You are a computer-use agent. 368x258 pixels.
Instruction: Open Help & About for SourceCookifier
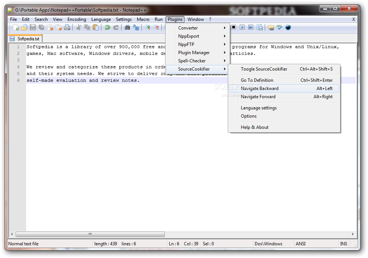click(x=284, y=127)
